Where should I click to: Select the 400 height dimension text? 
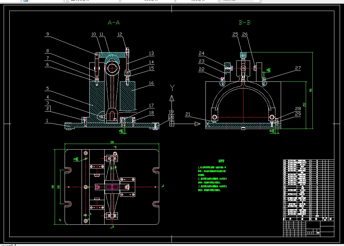tap(53, 186)
